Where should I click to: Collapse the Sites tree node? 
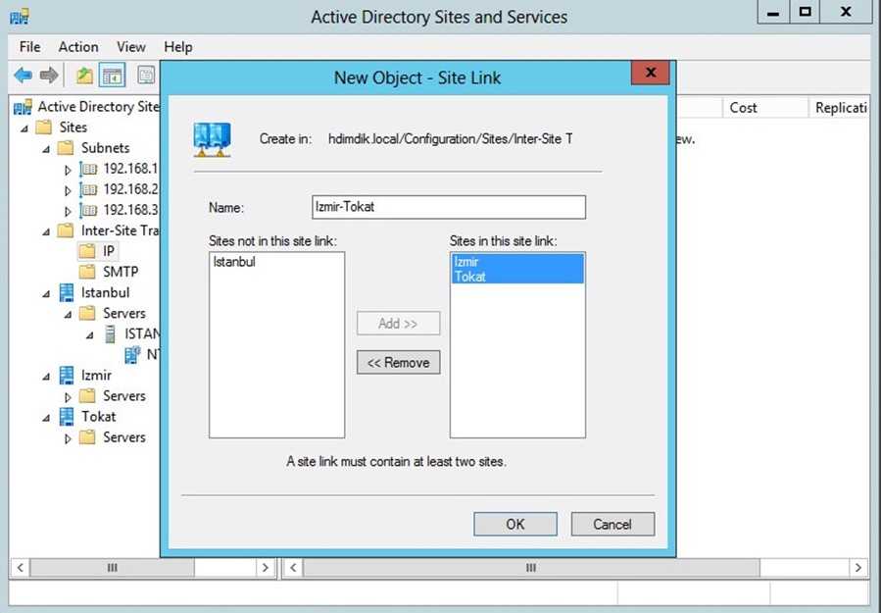[24, 128]
